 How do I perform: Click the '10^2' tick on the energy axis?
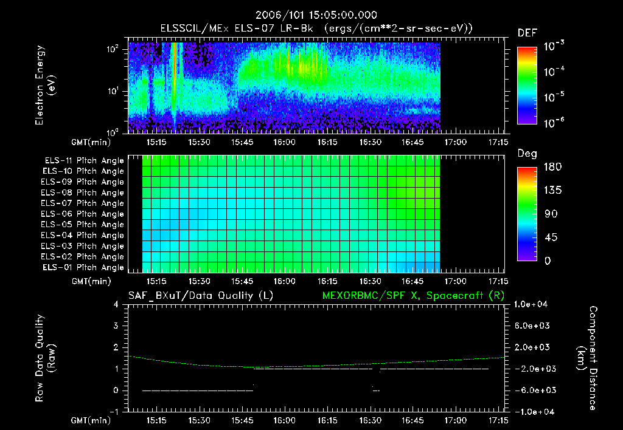(x=113, y=49)
